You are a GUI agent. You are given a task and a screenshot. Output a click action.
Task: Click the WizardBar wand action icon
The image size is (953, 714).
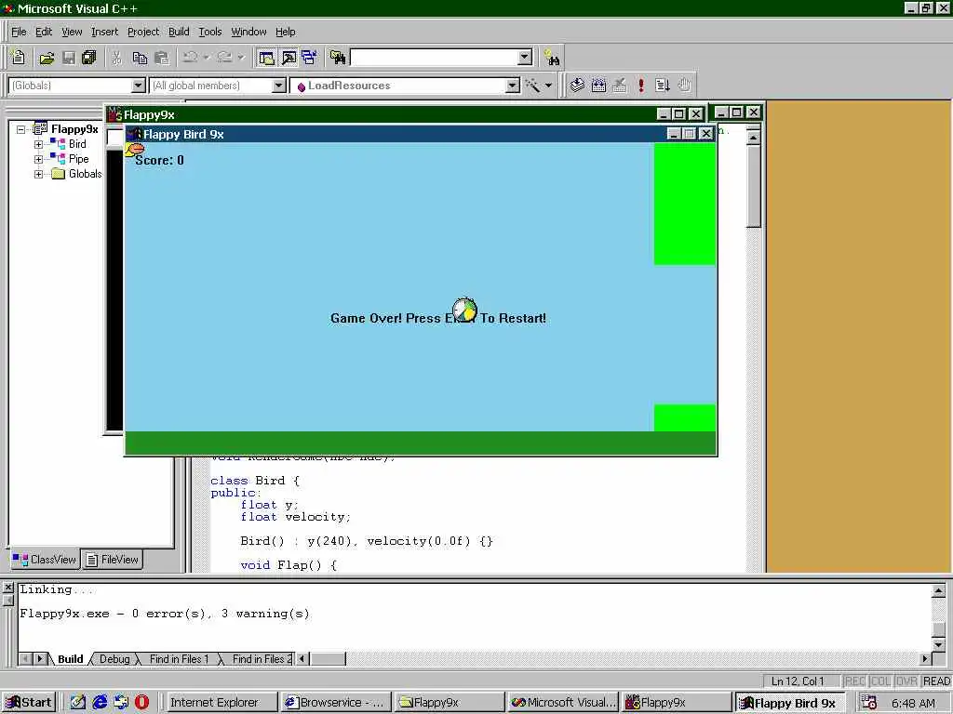pos(532,86)
